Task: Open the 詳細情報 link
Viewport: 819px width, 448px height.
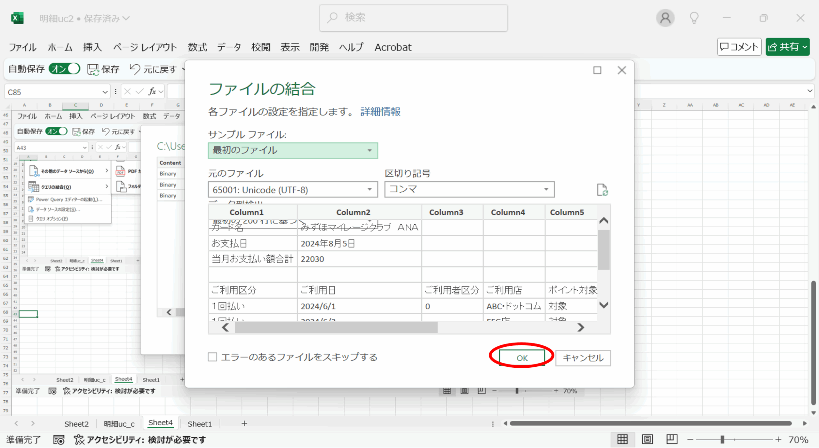Action: coord(380,112)
